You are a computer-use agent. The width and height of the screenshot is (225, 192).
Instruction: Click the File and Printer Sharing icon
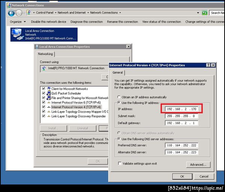click(49, 98)
